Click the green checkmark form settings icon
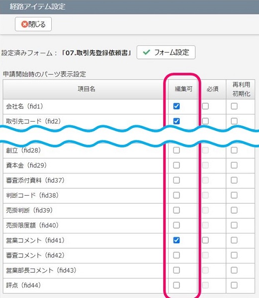 [x=146, y=52]
